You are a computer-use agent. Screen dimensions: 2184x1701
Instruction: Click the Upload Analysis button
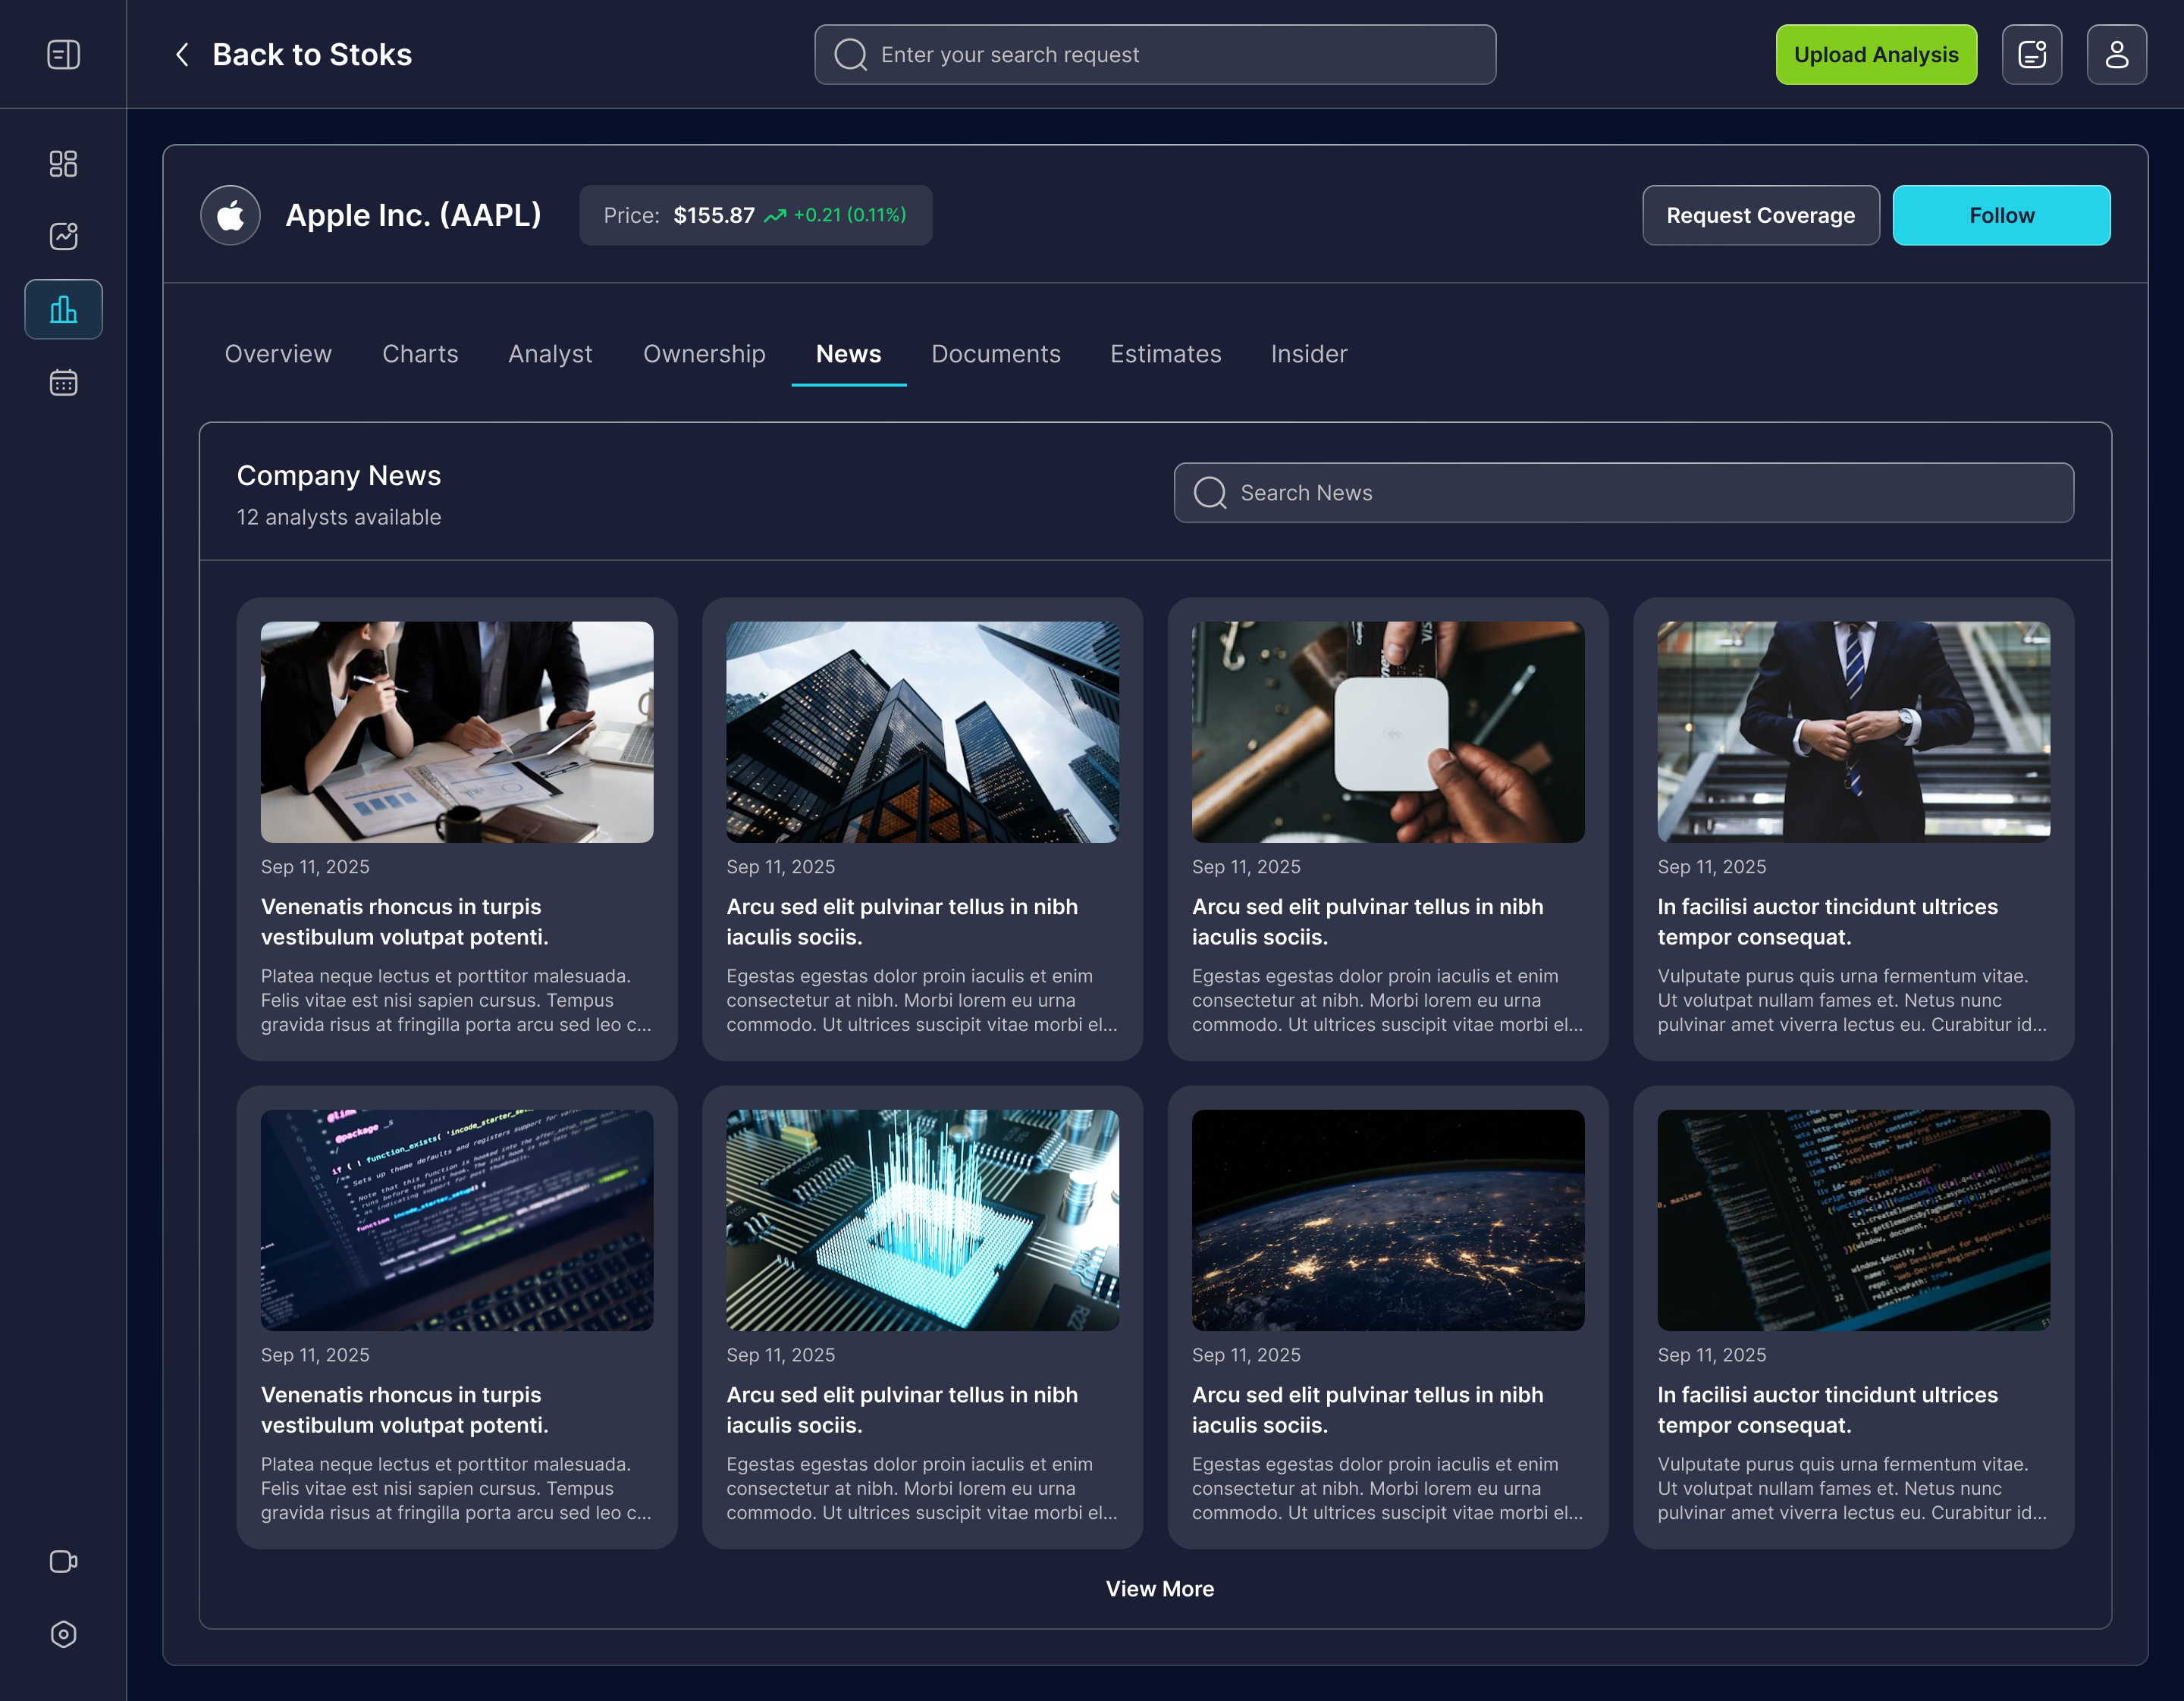(x=1876, y=54)
